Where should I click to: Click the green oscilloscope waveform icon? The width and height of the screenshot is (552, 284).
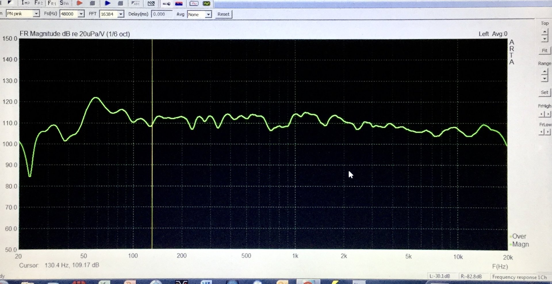click(206, 4)
